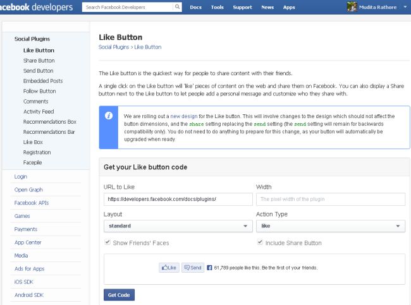The image size is (411, 305).
Task: Click the facebook developers logo
Action: tap(37, 7)
